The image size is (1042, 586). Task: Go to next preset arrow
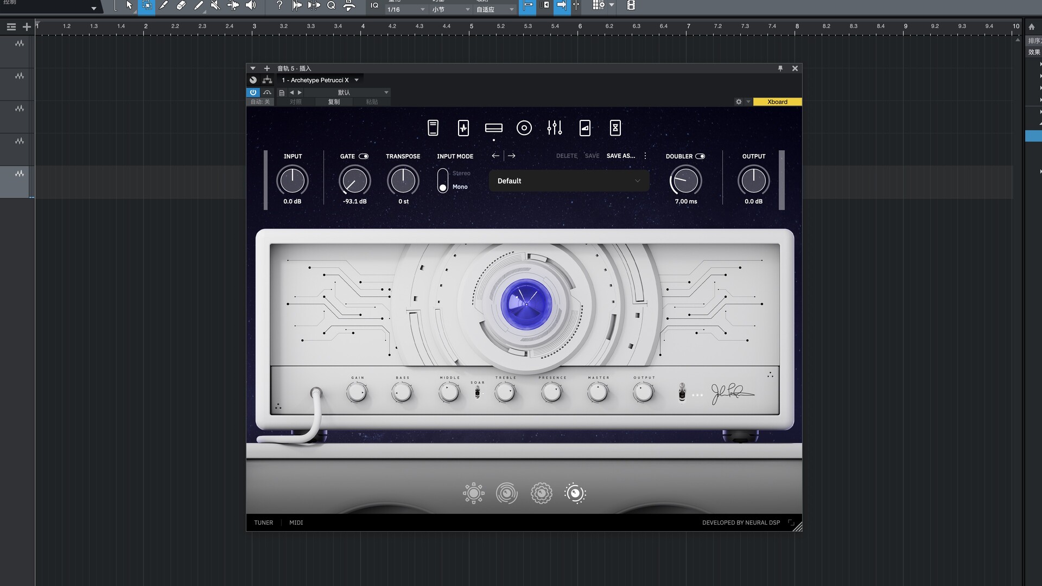511,156
